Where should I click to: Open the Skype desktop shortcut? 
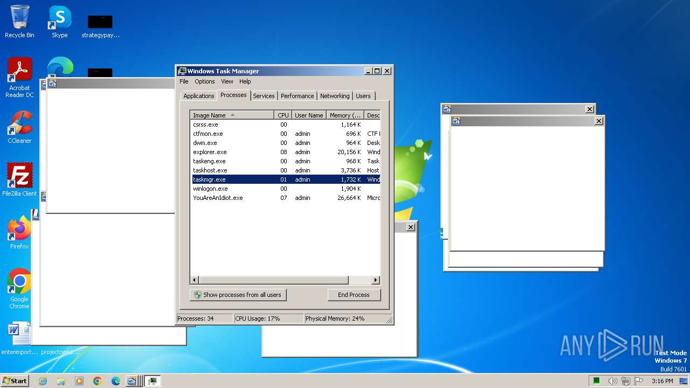tap(59, 22)
